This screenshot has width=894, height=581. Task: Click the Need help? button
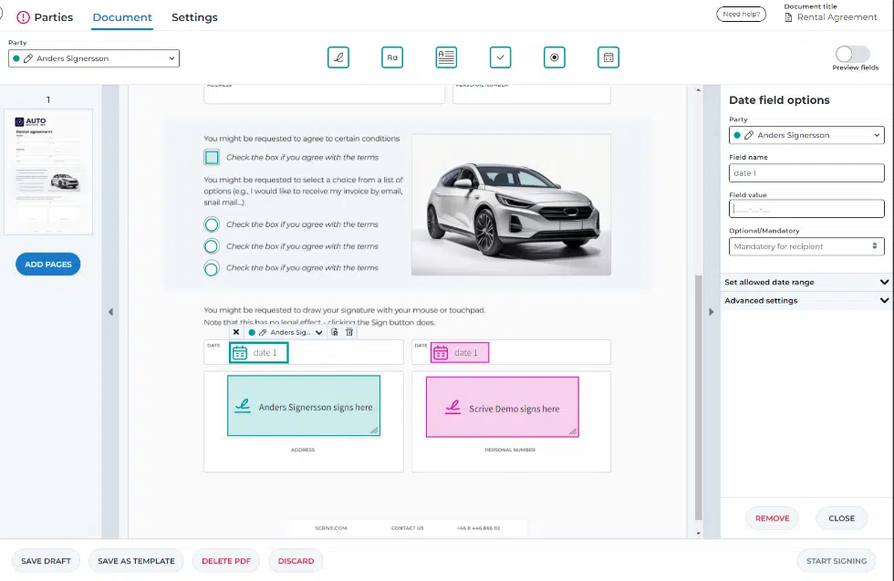tap(741, 15)
